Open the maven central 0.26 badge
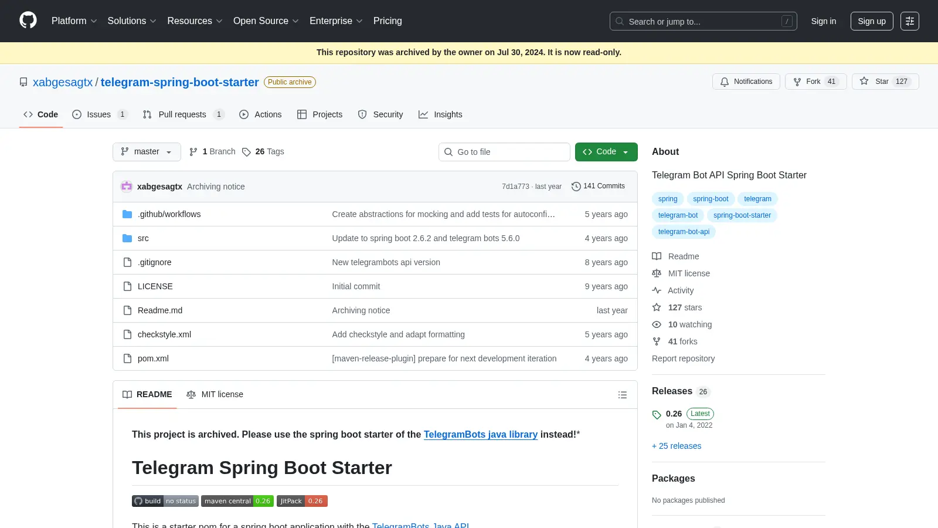Viewport: 938px width, 528px height. [237, 501]
